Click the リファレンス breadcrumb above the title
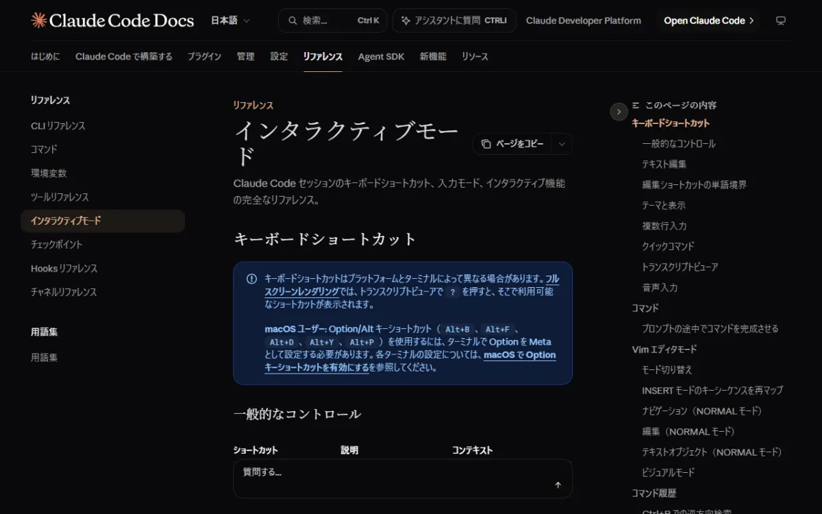The image size is (822, 514). [x=253, y=105]
